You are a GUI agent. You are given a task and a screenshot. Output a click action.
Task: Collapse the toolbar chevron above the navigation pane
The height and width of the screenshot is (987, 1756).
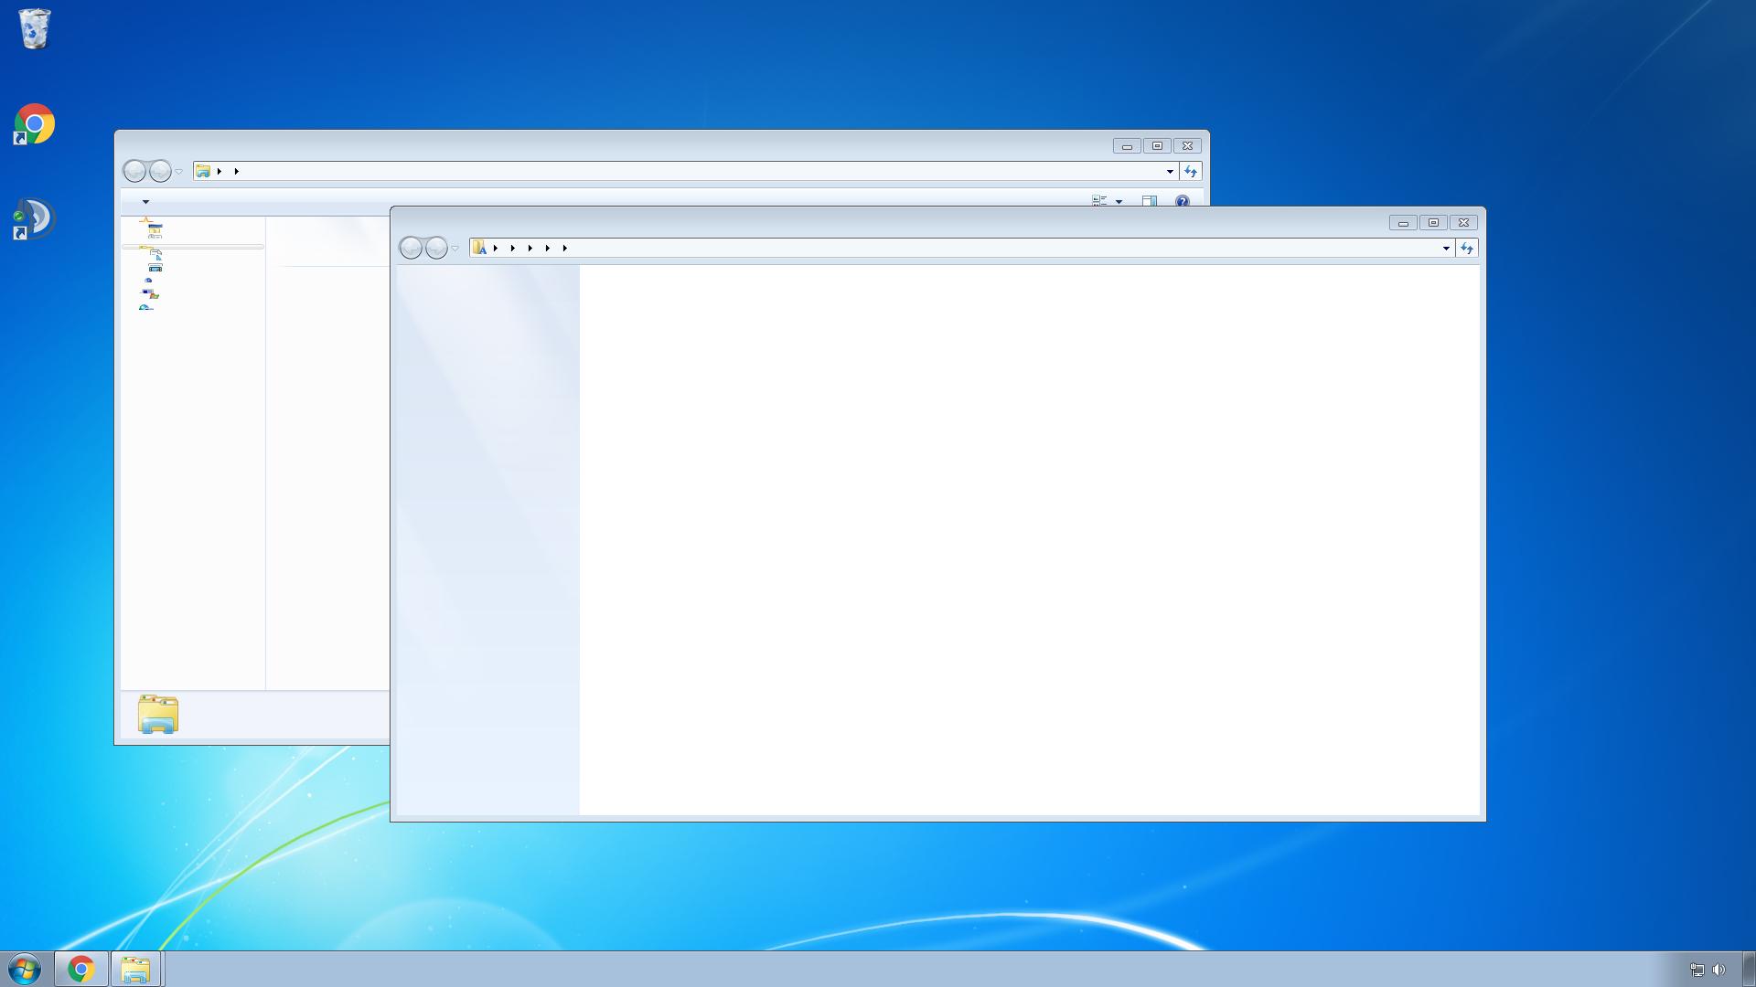pos(146,202)
